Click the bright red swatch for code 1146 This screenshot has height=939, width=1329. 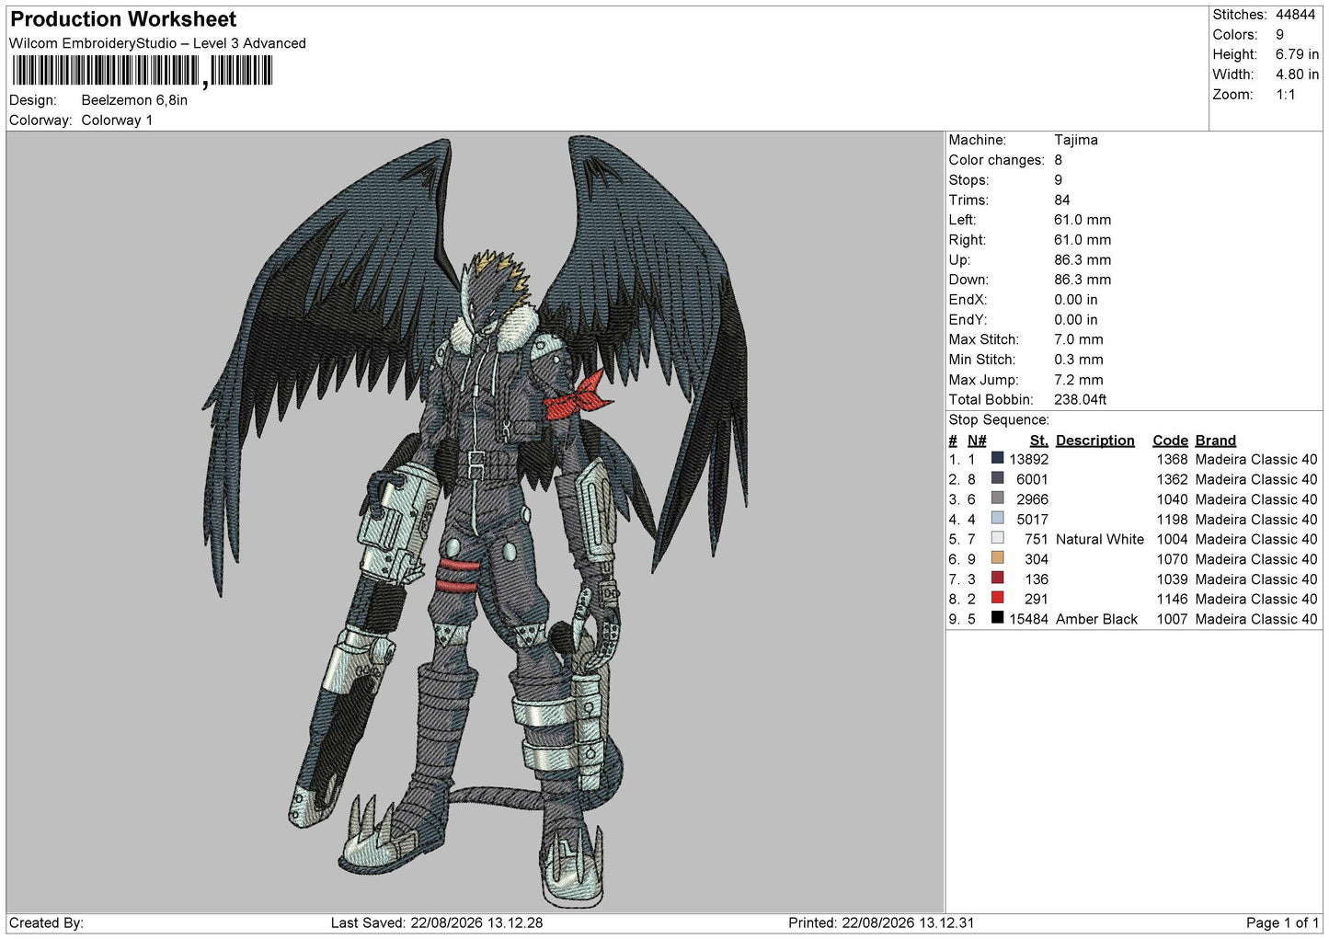point(997,598)
